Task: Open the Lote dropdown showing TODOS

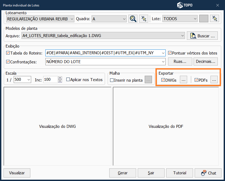Action: 195,19
